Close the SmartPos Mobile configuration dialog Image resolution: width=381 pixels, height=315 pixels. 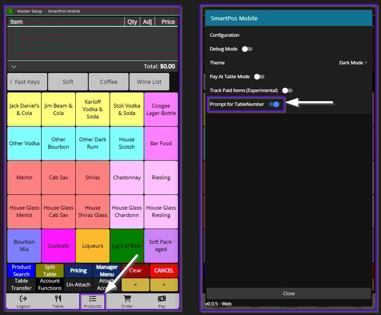[x=289, y=293]
